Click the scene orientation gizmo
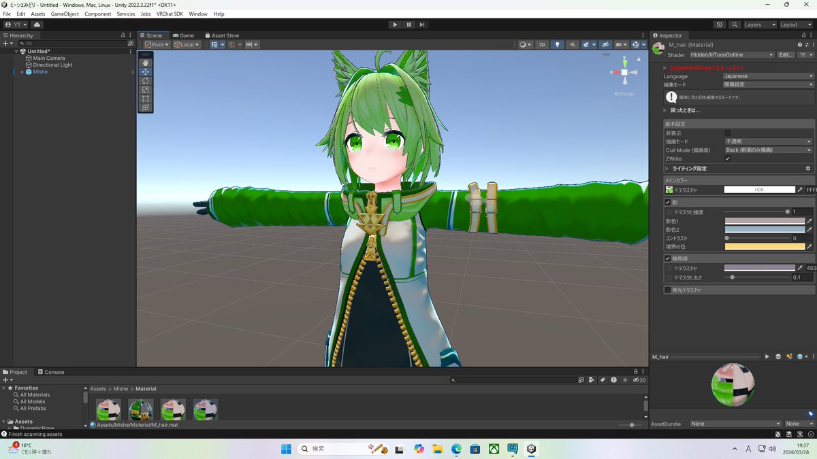This screenshot has height=459, width=817. click(624, 72)
